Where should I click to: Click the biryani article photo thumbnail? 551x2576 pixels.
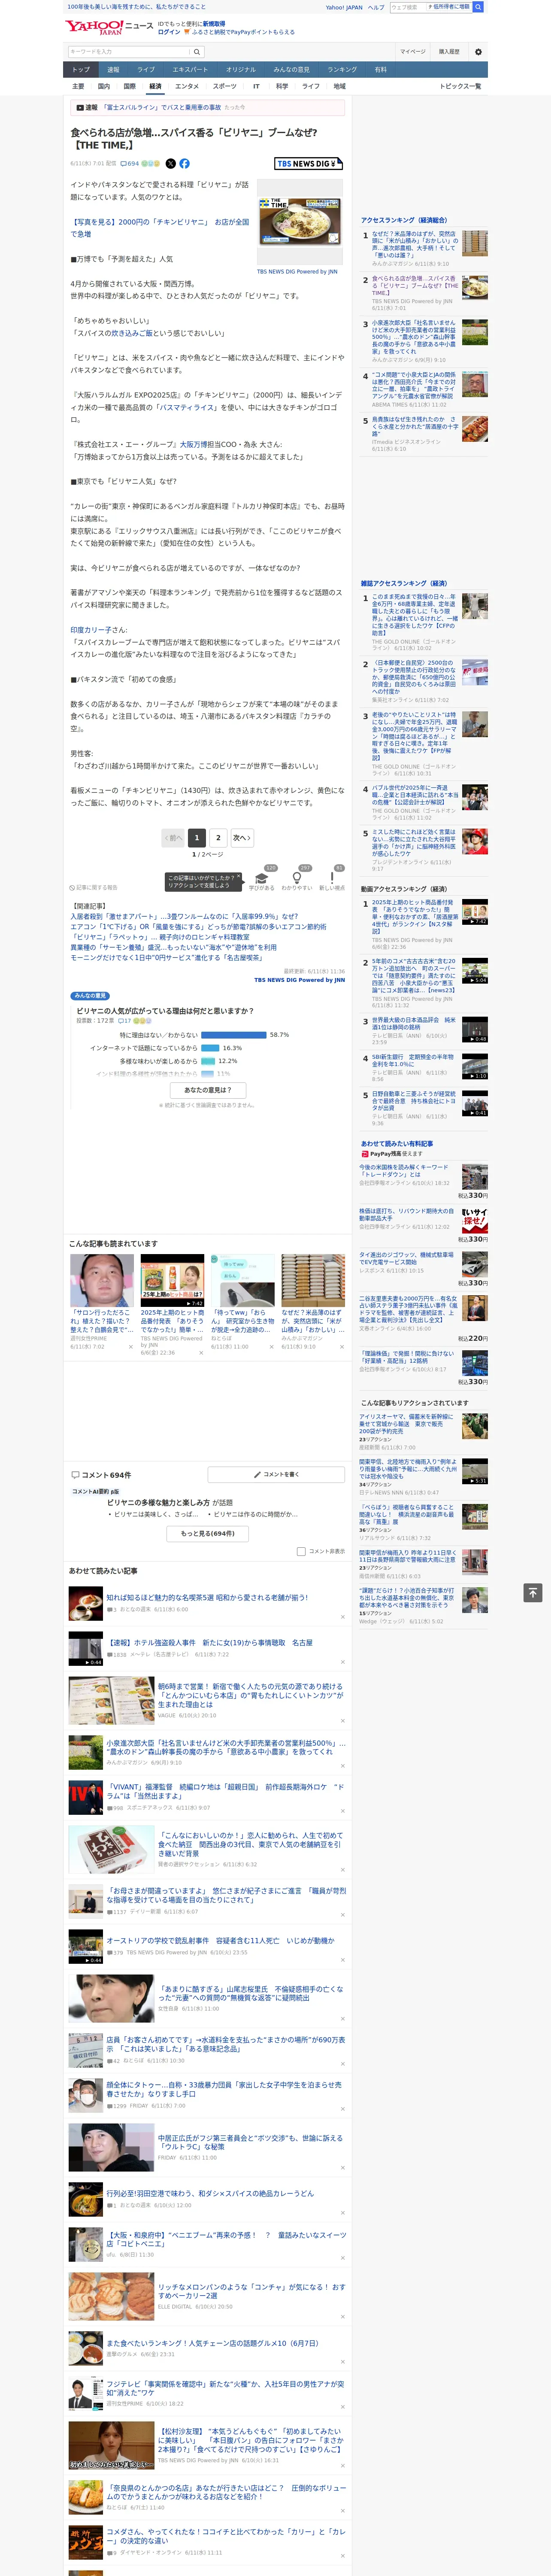click(x=301, y=221)
